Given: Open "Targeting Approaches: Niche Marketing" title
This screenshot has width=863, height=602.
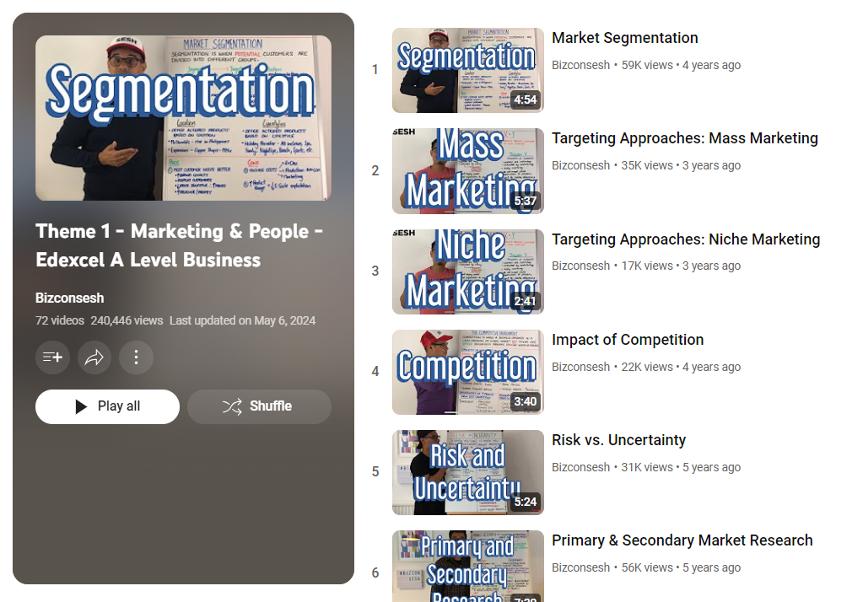Looking at the screenshot, I should 685,239.
